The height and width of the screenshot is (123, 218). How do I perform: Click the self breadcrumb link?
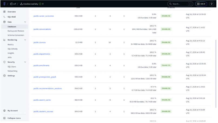[14, 4]
